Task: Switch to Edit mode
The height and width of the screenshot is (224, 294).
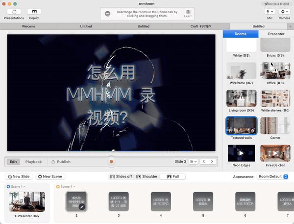Action: click(13, 162)
